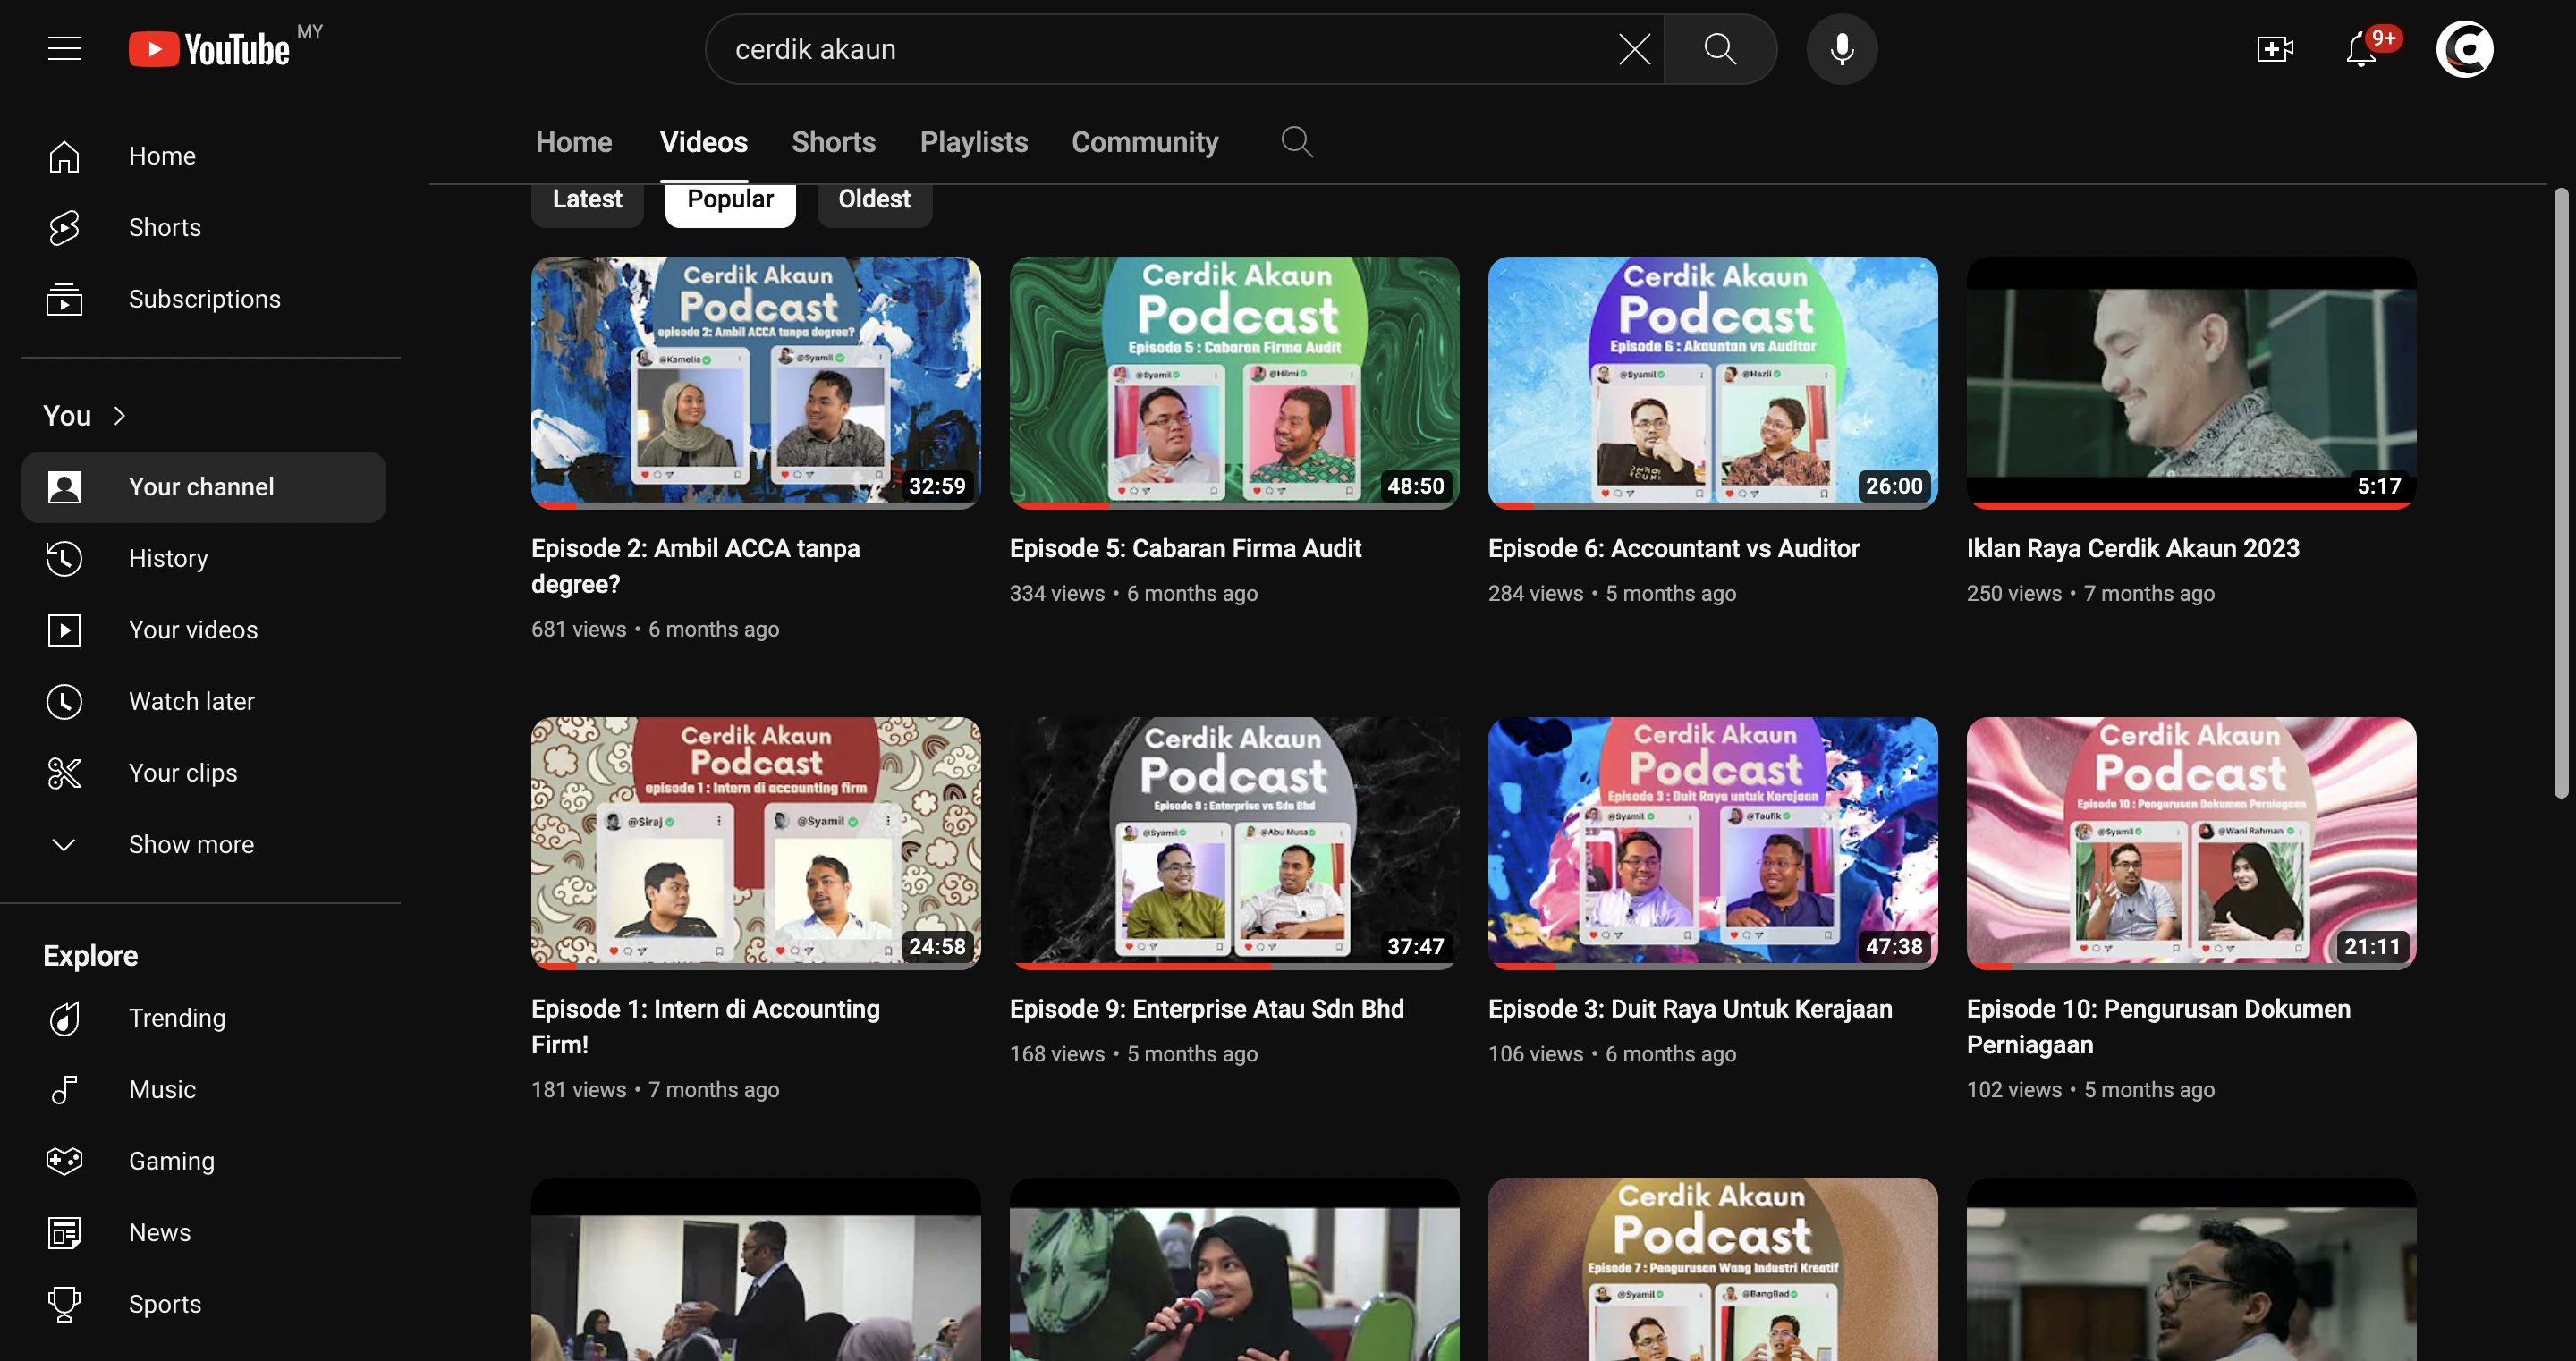Expand Show more in the sidebar
The height and width of the screenshot is (1361, 2576).
point(191,844)
